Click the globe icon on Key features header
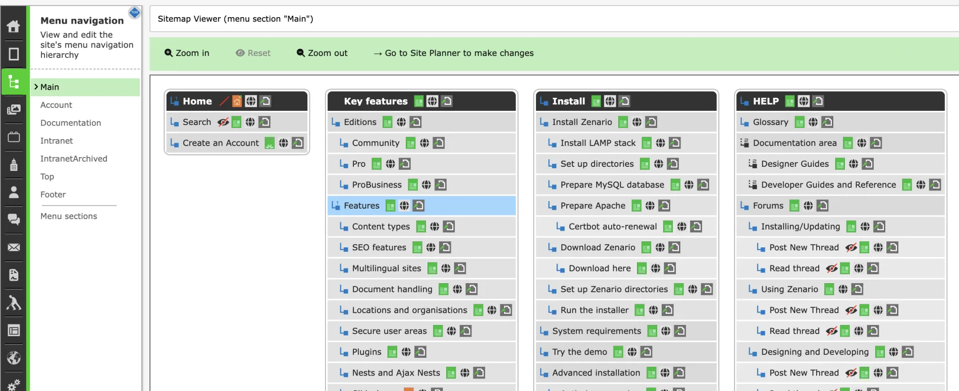Viewport: 959px width, 391px height. (x=432, y=101)
